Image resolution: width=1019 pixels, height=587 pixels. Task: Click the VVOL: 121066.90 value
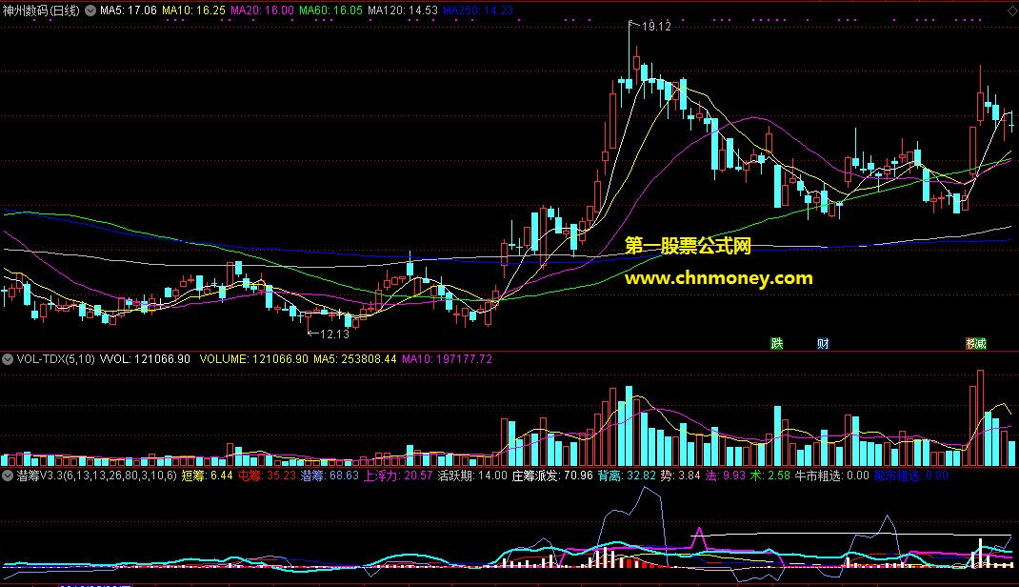145,359
